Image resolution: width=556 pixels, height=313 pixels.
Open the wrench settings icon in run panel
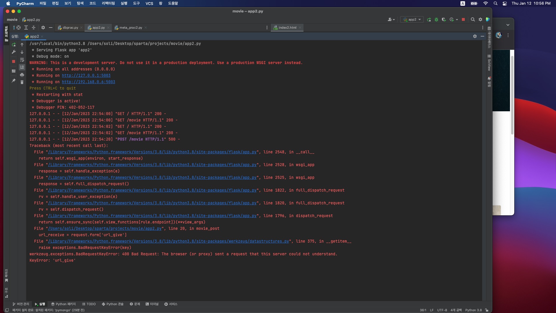click(x=14, y=52)
